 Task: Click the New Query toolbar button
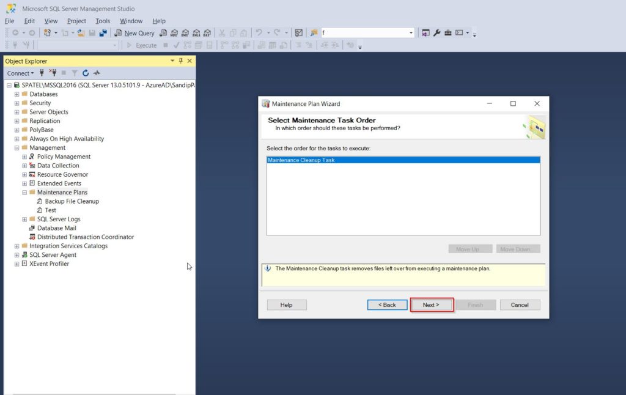coord(134,33)
